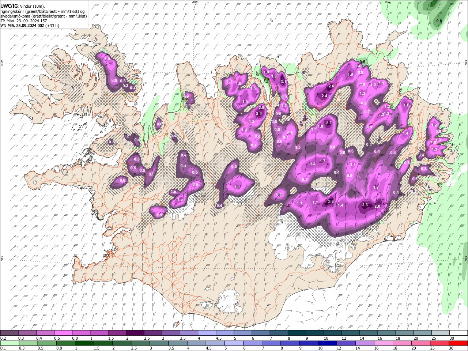Click the '2.4' snowfall value on the map
The height and width of the screenshot is (351, 468).
point(324,96)
